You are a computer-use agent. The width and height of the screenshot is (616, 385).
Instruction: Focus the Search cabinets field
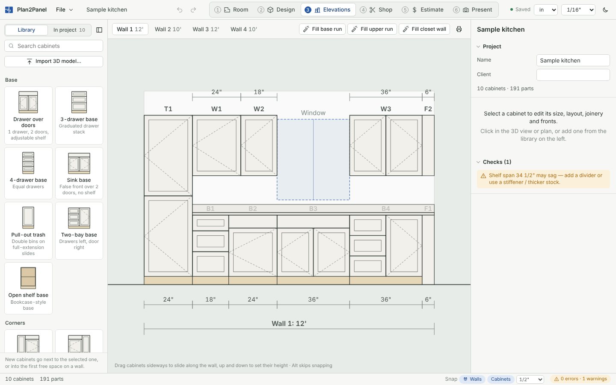(x=53, y=46)
